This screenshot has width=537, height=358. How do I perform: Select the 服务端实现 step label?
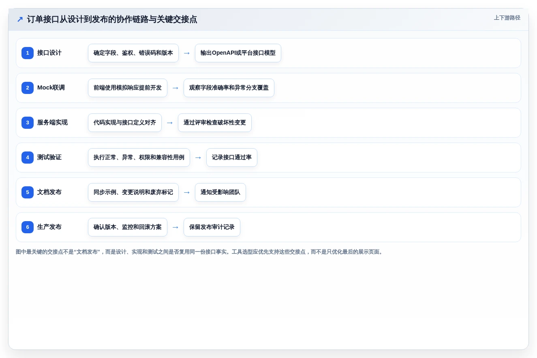point(52,123)
